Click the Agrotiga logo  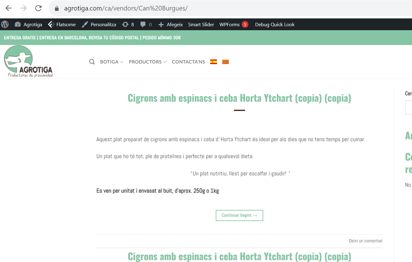point(28,61)
